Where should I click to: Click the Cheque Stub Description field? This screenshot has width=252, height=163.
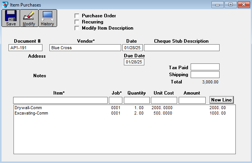point(181,48)
